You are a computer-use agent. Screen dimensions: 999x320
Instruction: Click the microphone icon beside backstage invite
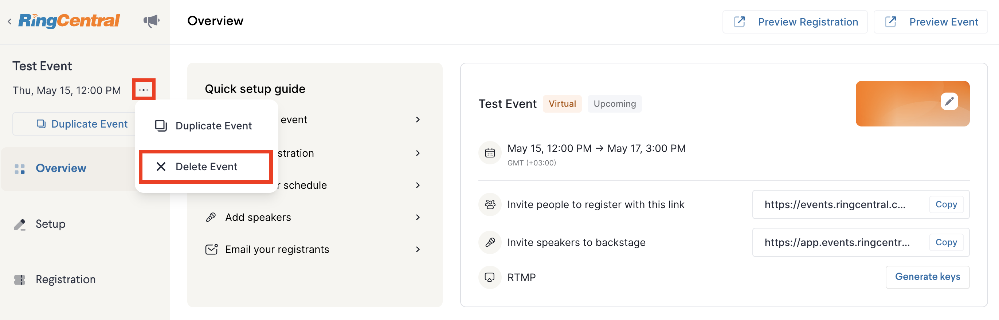pos(490,242)
